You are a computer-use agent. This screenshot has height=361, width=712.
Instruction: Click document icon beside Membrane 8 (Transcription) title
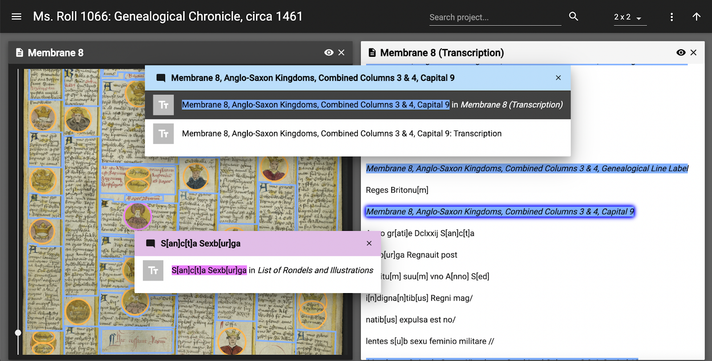coord(372,53)
